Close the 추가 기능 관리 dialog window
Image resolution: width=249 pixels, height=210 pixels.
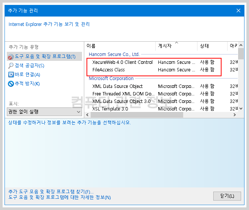[x=238, y=11]
